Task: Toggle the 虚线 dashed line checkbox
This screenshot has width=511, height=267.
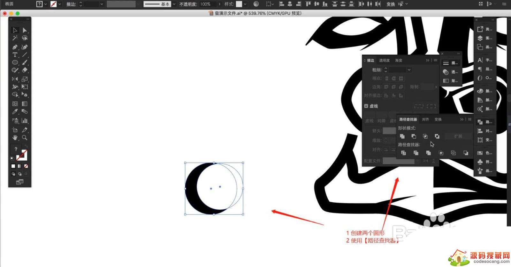Action: pos(366,106)
